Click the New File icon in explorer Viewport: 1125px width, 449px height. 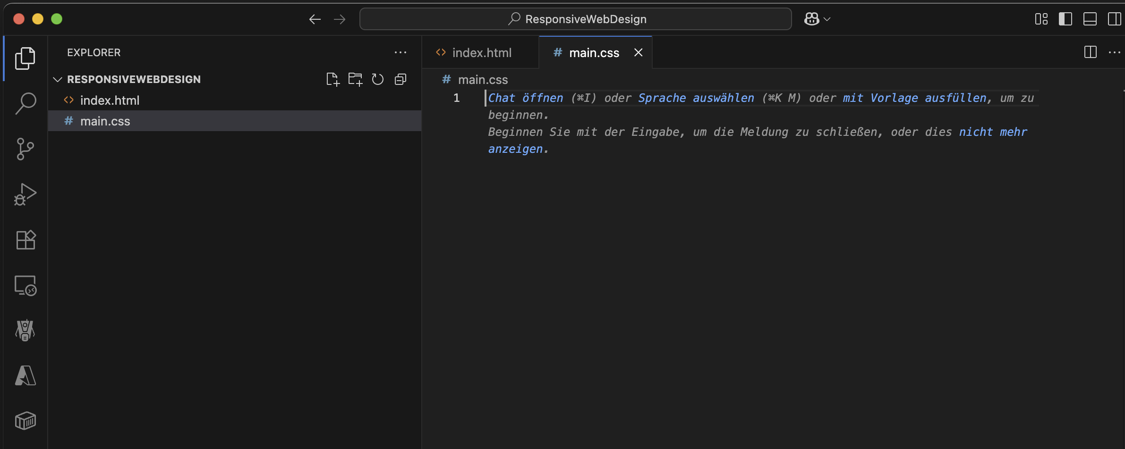(x=332, y=79)
